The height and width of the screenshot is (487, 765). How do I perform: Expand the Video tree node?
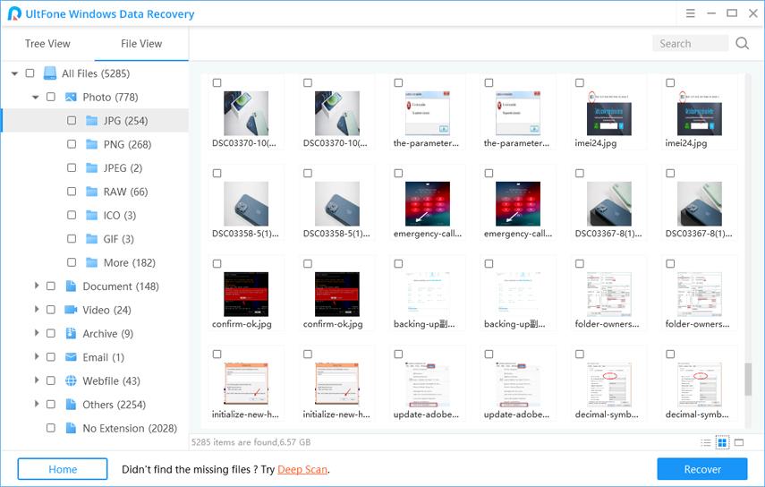[x=36, y=309]
